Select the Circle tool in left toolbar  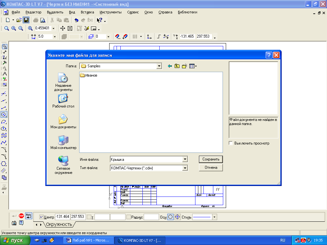(4, 115)
